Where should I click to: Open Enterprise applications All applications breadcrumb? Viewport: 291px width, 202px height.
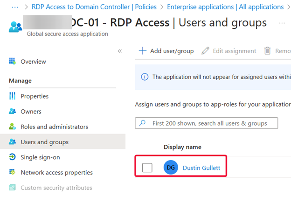click(x=225, y=7)
